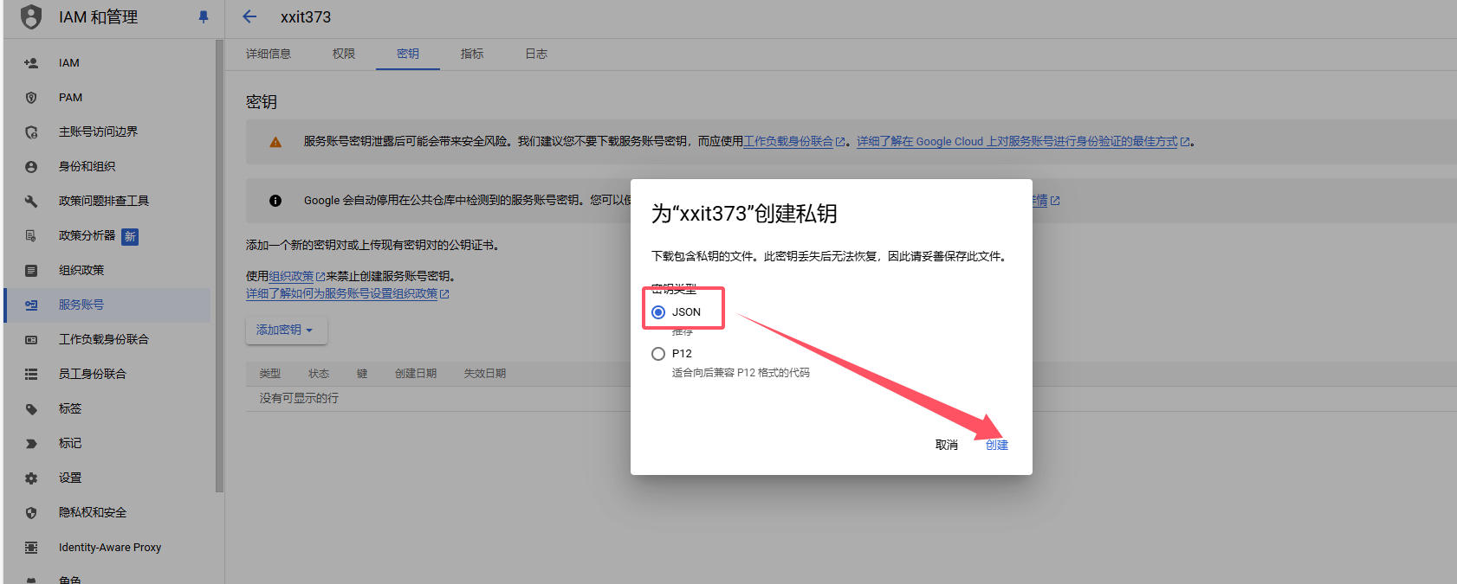Click 创建 to create the private key
1457x584 pixels.
(997, 445)
